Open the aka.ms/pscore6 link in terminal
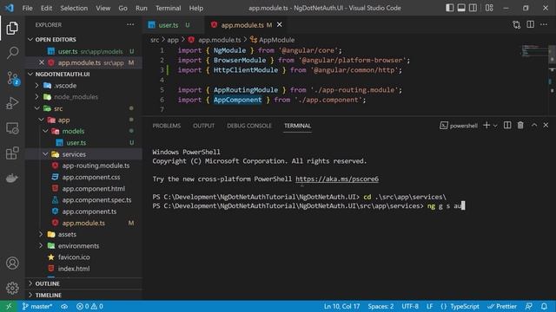The image size is (556, 312). click(337, 179)
